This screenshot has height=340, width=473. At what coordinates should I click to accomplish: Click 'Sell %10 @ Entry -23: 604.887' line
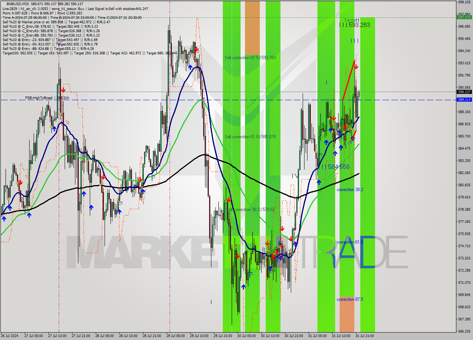pos(50,40)
